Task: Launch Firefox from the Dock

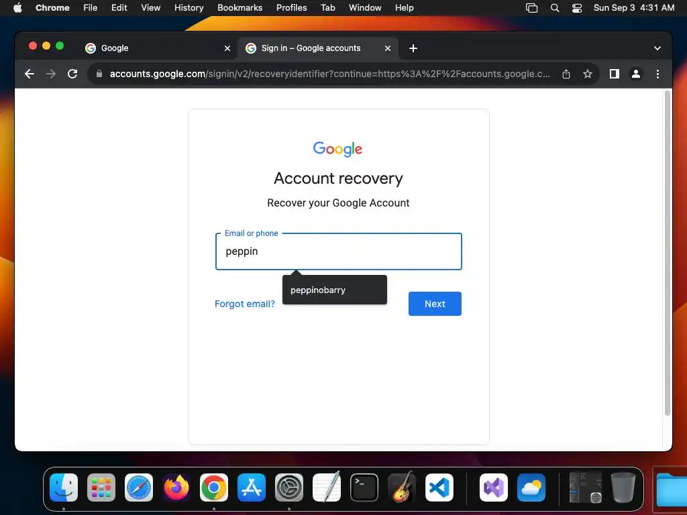Action: coord(176,488)
